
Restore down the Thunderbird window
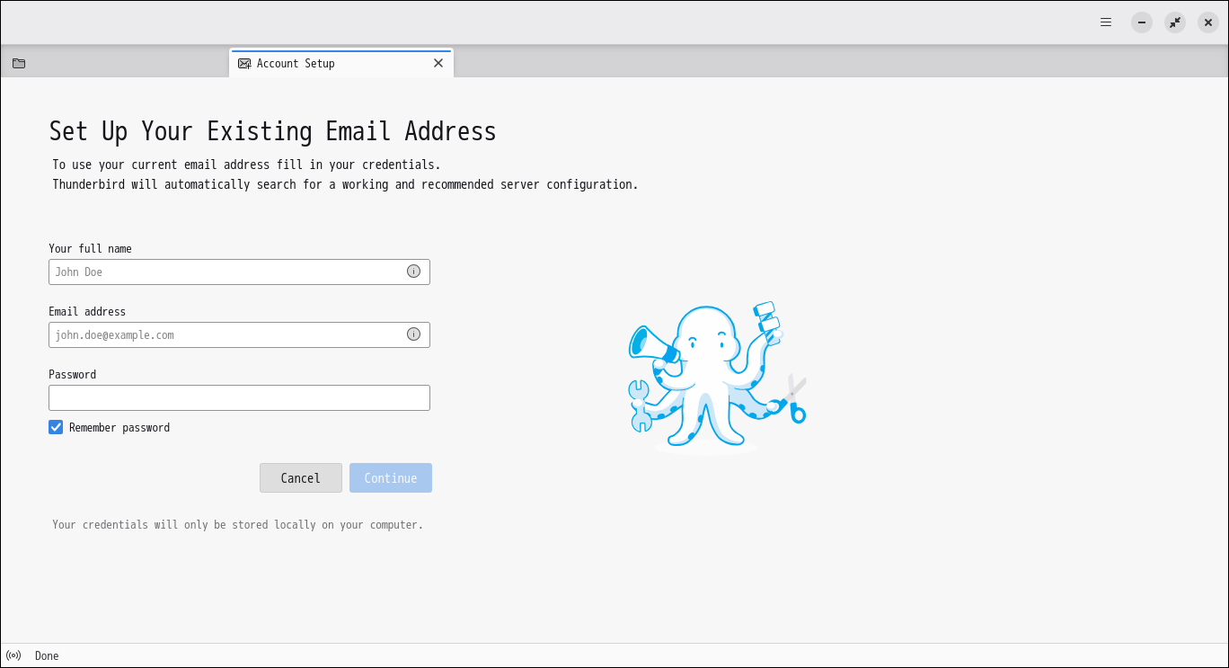(1175, 22)
